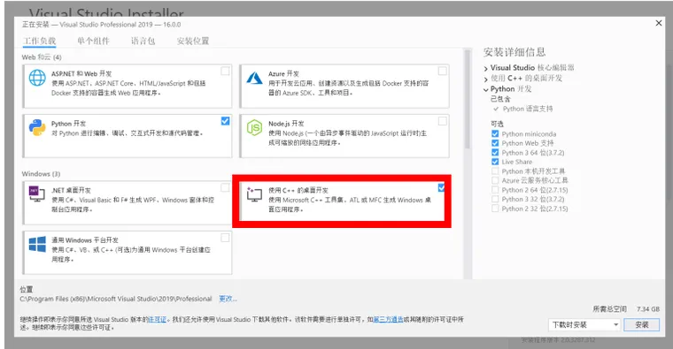Image resolution: width=673 pixels, height=349 pixels.
Task: Select the Python 开发 workload card title
Action: 68,124
